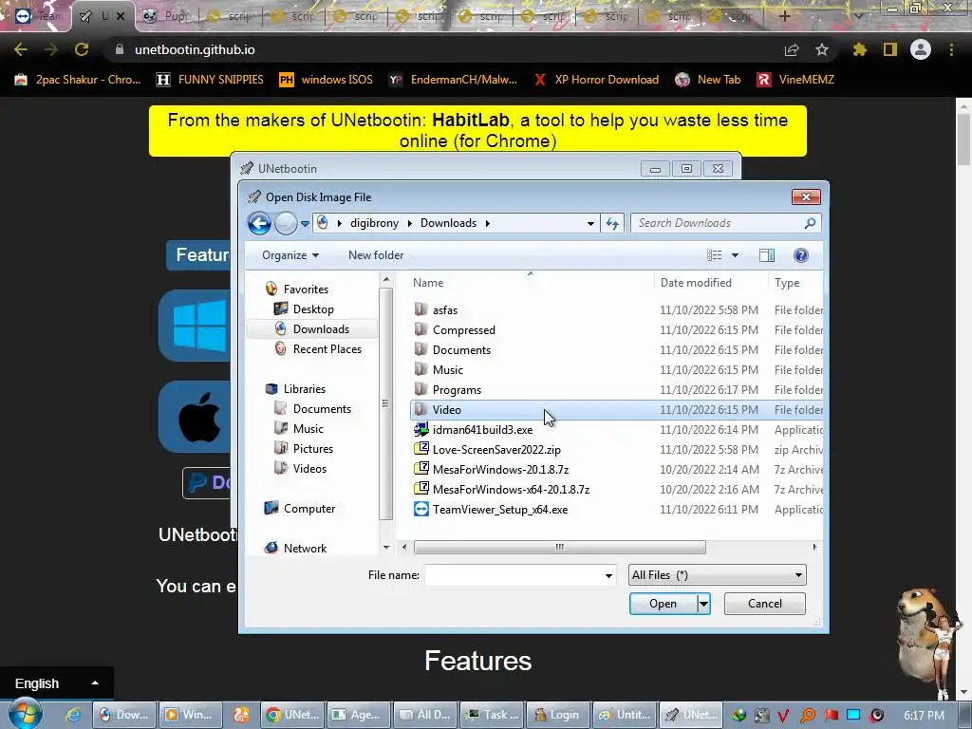This screenshot has height=729, width=972.
Task: Expand digibrony breadcrumb arrow
Action: click(x=410, y=223)
